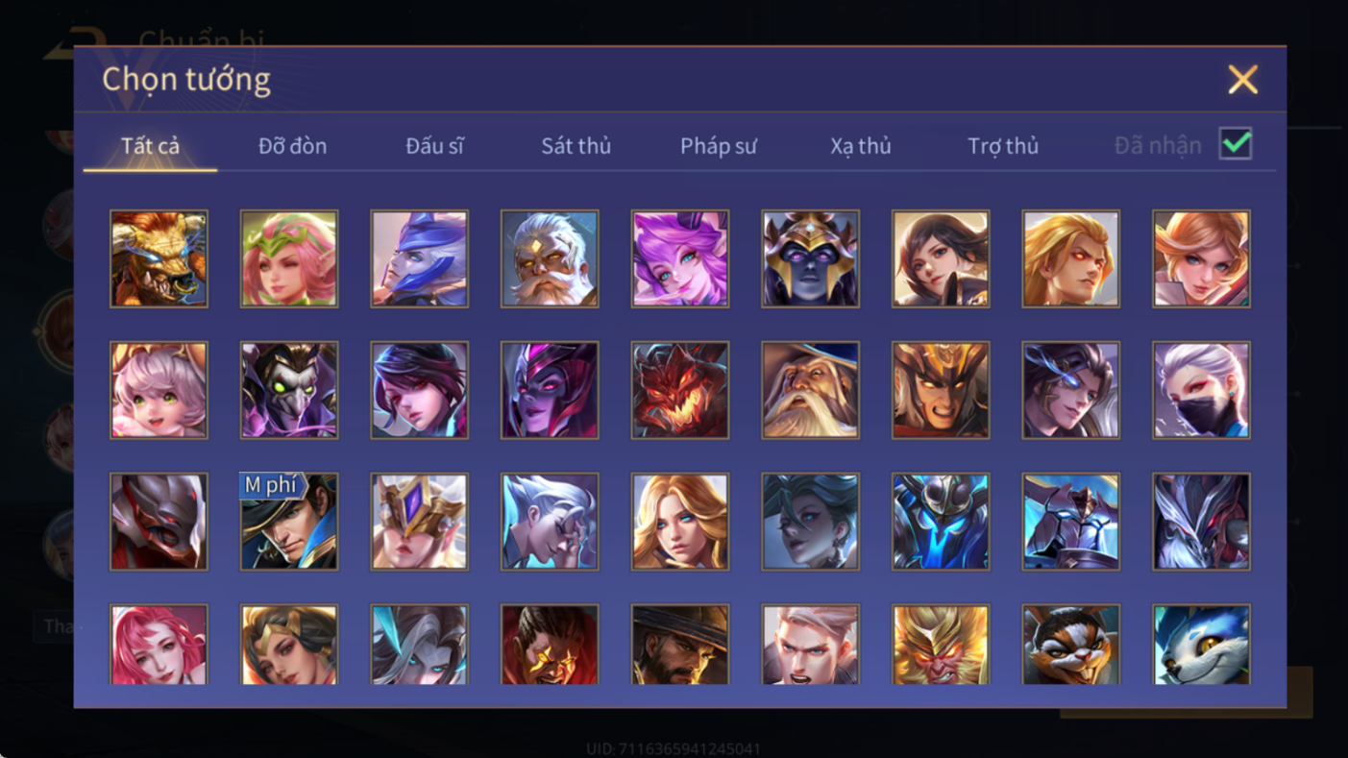Select the raccoon hero in the bottom row
The height and width of the screenshot is (758, 1348).
[x=1071, y=645]
